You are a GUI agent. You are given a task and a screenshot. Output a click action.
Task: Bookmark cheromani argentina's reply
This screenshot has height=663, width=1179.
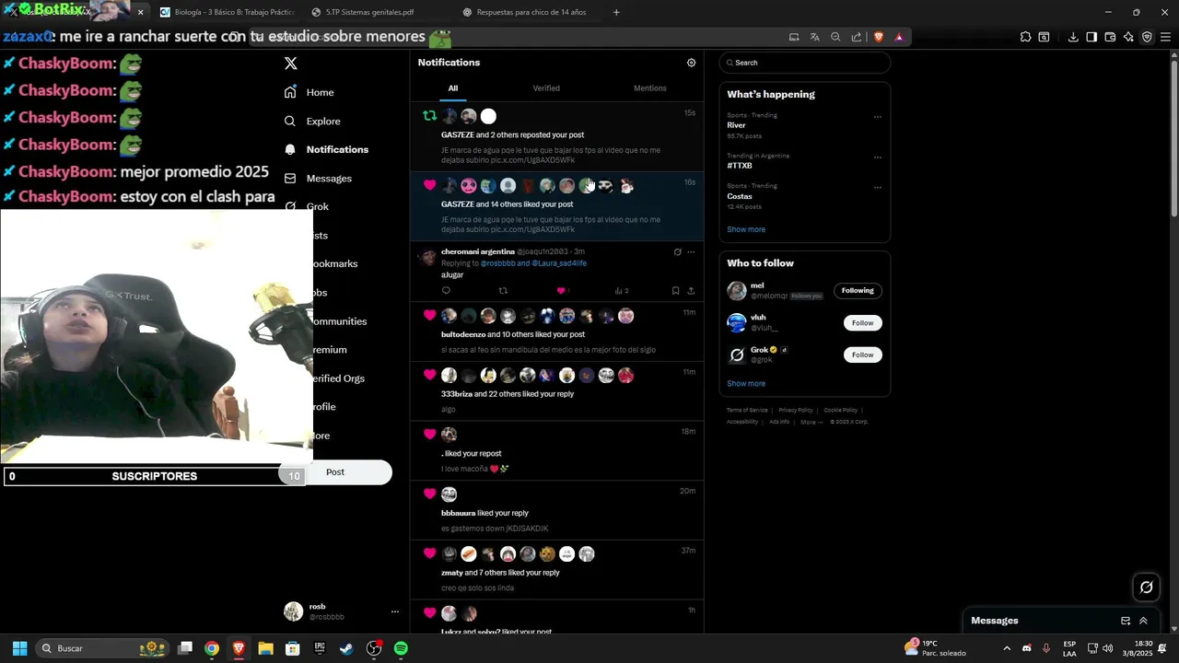click(x=675, y=291)
